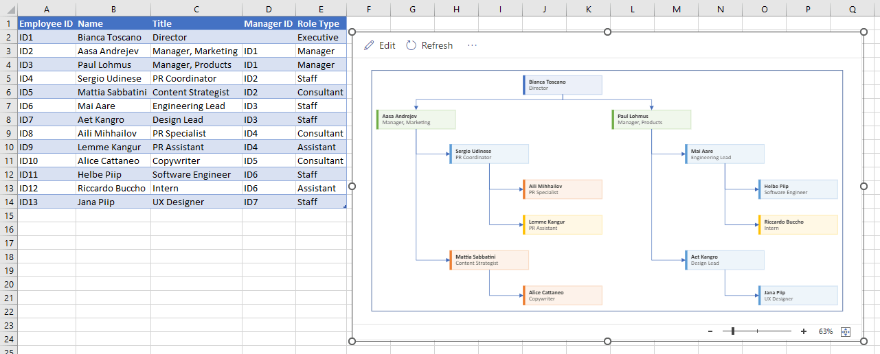Image resolution: width=880 pixels, height=354 pixels.
Task: Click the select-all corner of the sheet
Action: [x=8, y=9]
